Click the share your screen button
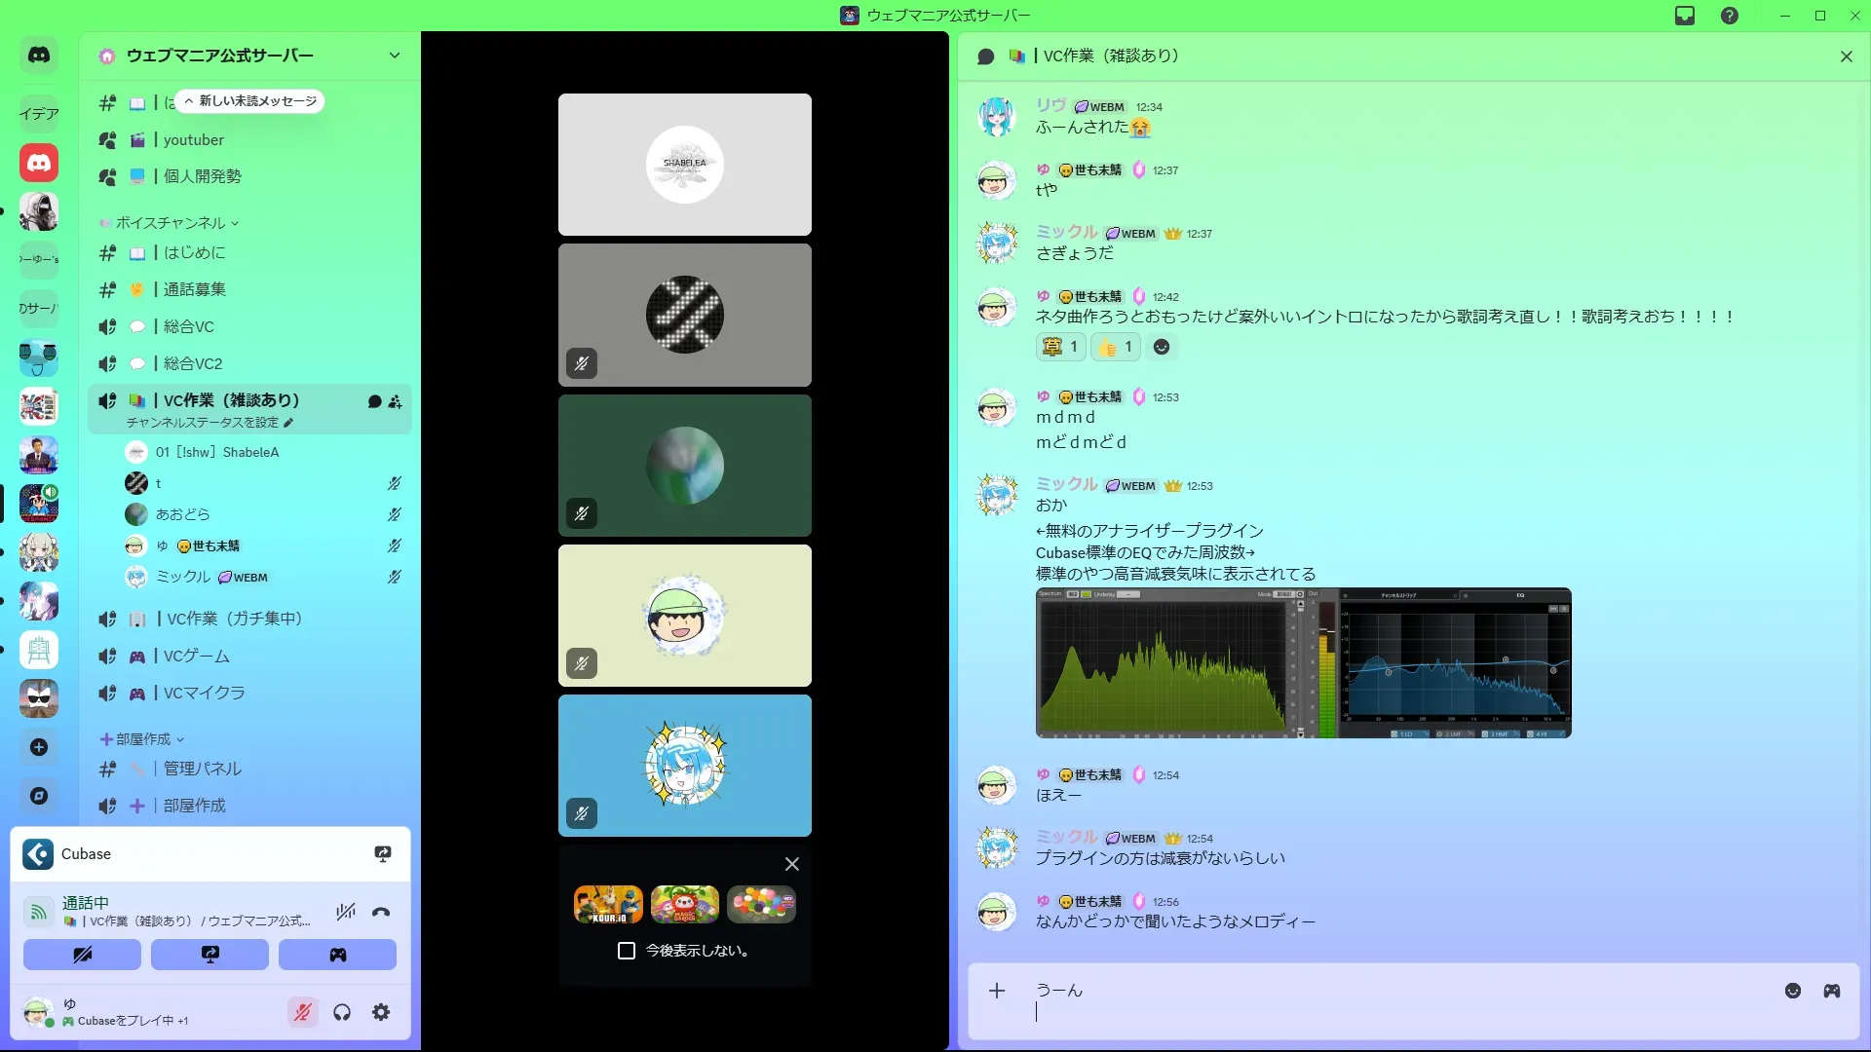Viewport: 1871px width, 1052px height. pos(210,955)
